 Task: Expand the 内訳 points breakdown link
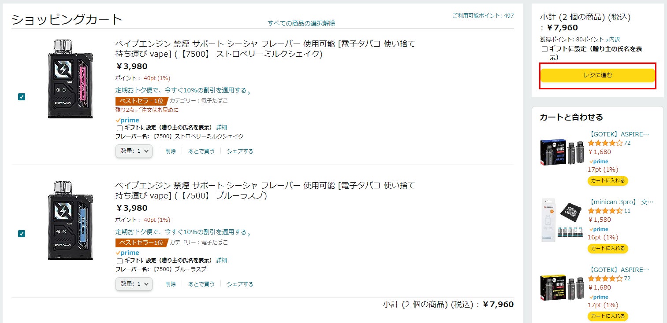[x=613, y=40]
